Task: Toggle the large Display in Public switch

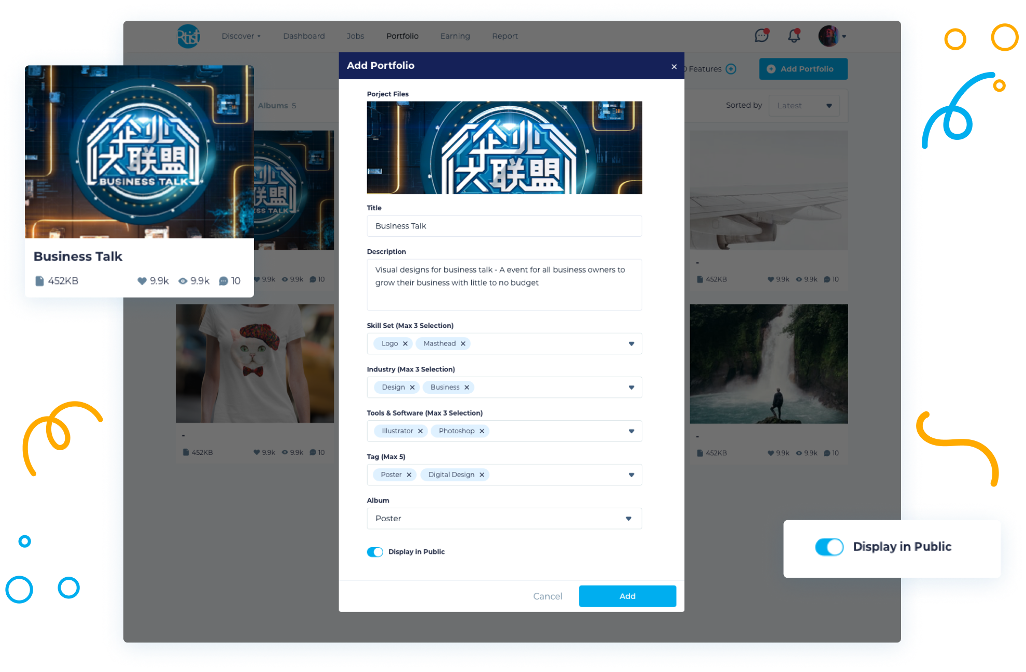Action: pyautogui.click(x=829, y=547)
